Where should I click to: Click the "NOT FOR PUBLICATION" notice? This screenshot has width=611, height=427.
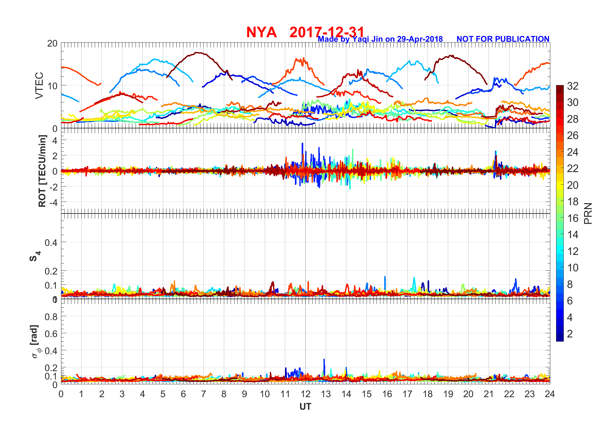(503, 39)
